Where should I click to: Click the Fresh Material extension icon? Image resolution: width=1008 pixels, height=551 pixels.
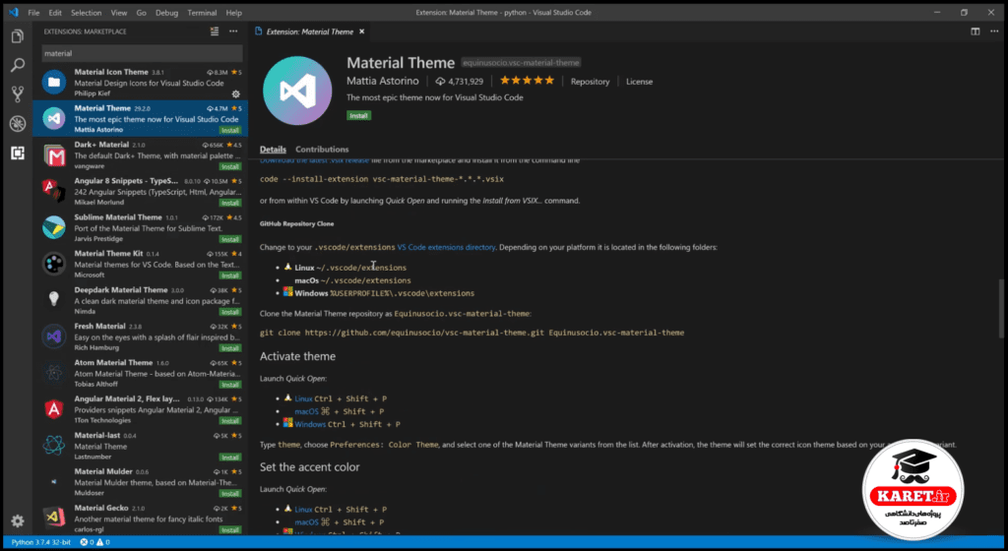(54, 336)
